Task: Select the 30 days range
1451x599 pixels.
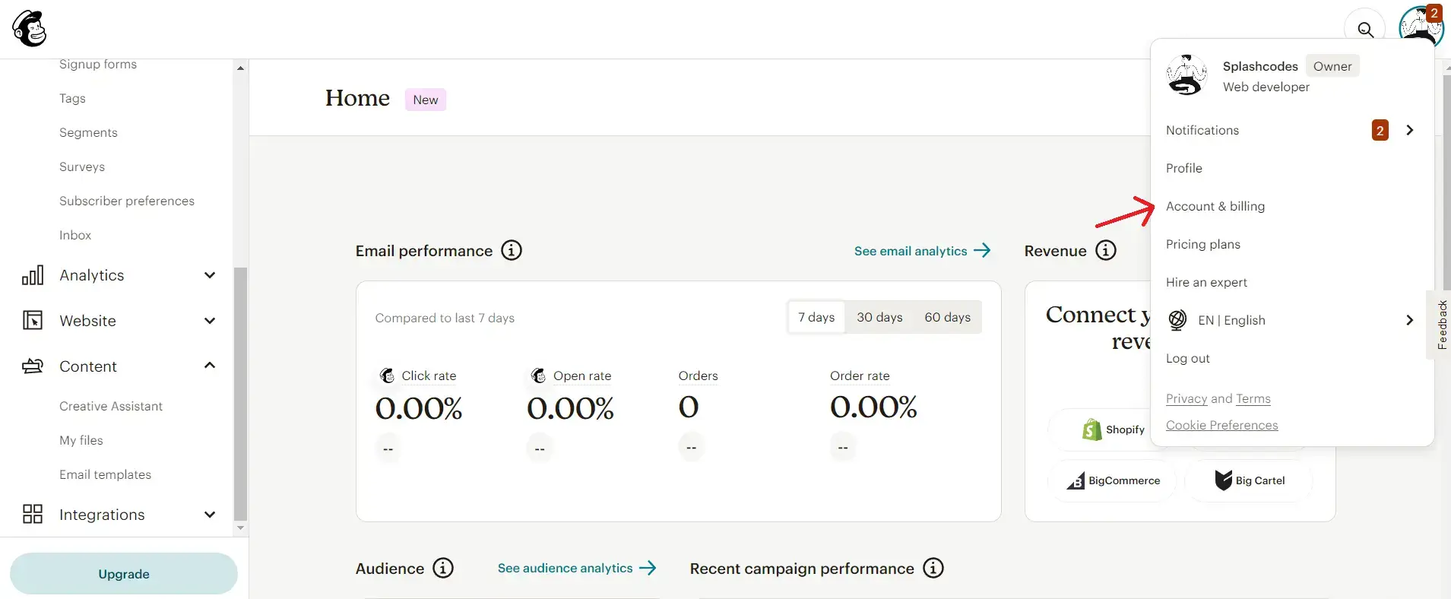Action: (x=879, y=317)
